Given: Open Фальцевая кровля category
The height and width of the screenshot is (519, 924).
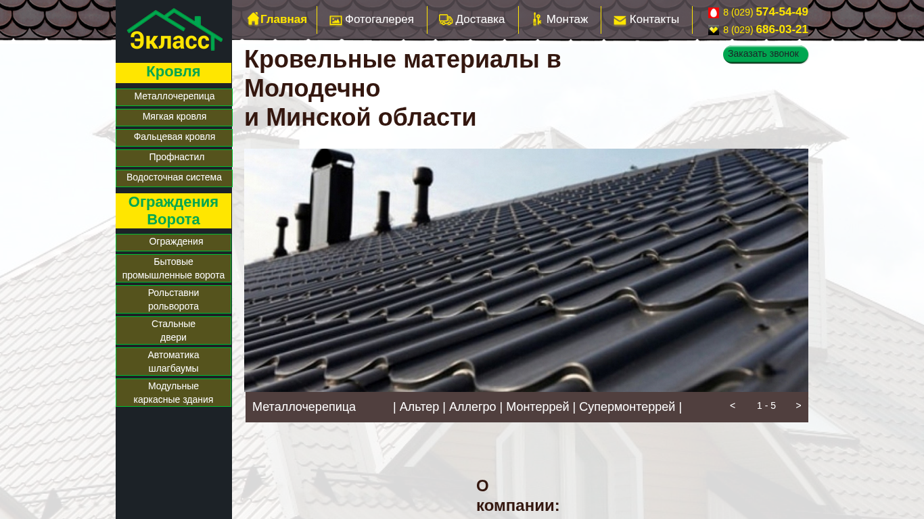Looking at the screenshot, I should click(x=174, y=137).
